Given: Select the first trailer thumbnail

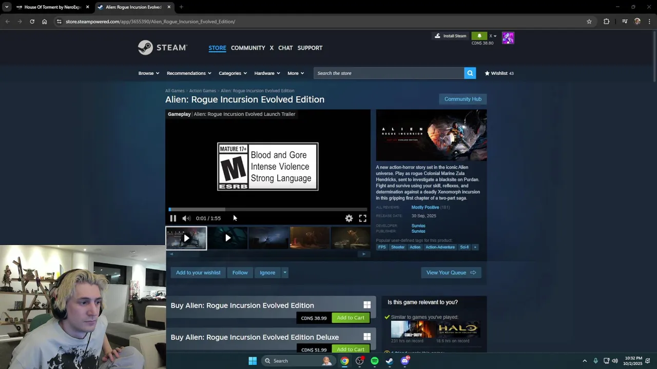Looking at the screenshot, I should 186,238.
